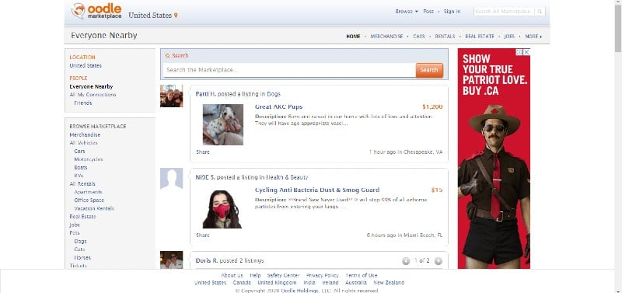Click the magnifier icon in top search
The height and width of the screenshot is (293, 622).
[540, 12]
